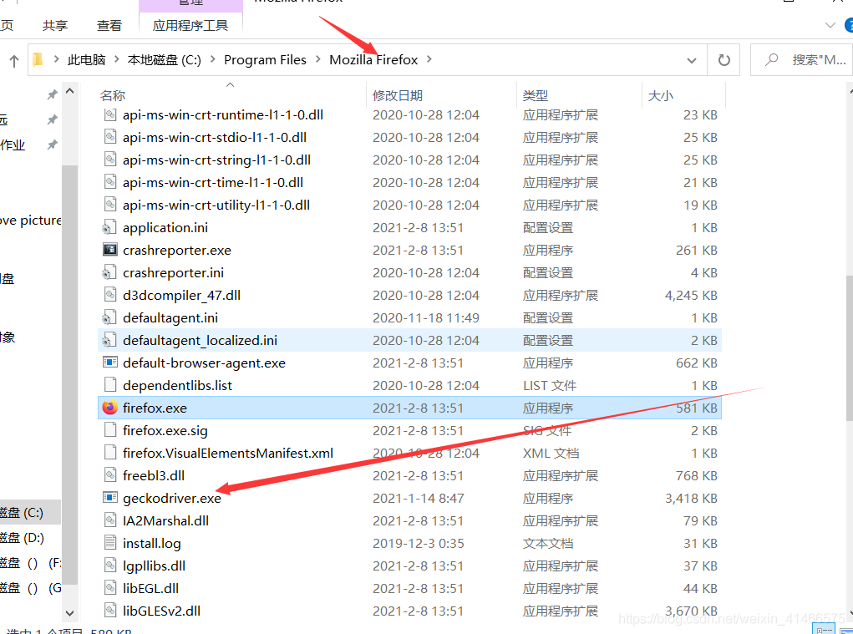Click the LIST 文件 type cell

pyautogui.click(x=550, y=386)
